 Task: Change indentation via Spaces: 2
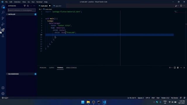(141, 98)
